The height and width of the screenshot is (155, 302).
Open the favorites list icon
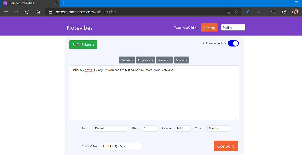point(273,12)
